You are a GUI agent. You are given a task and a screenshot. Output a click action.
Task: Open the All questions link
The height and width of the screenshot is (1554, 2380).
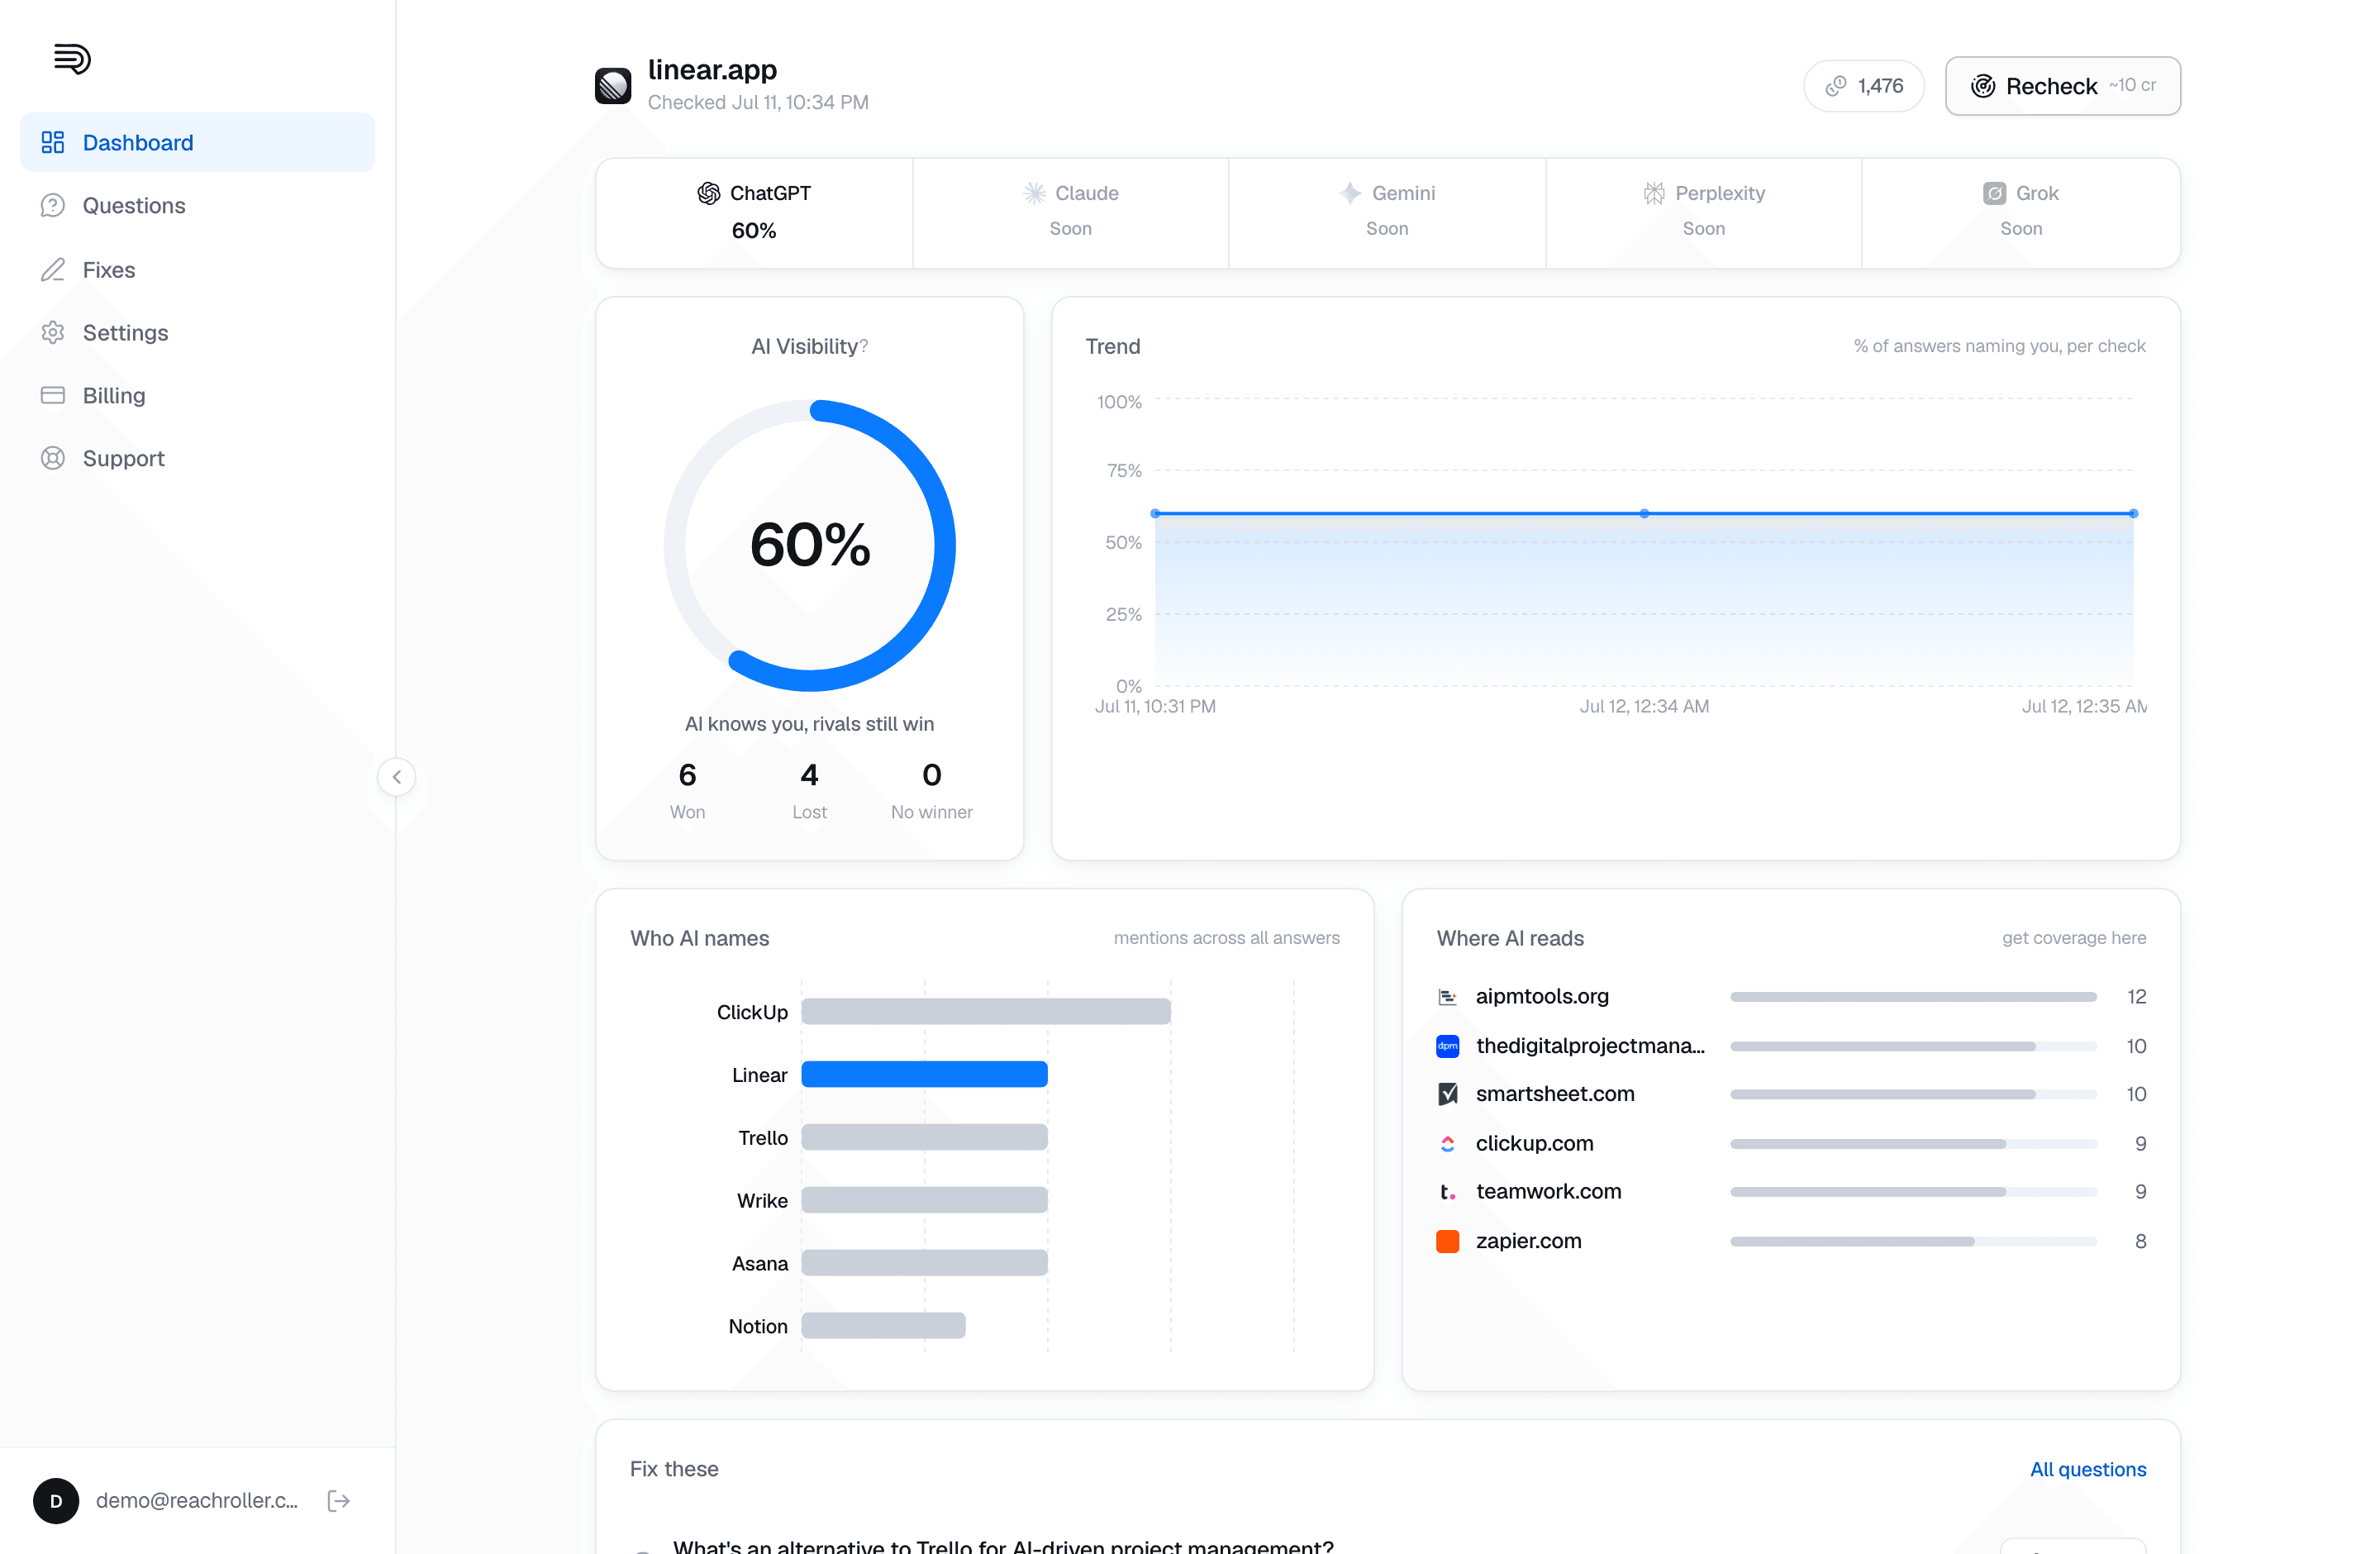pos(2088,1469)
